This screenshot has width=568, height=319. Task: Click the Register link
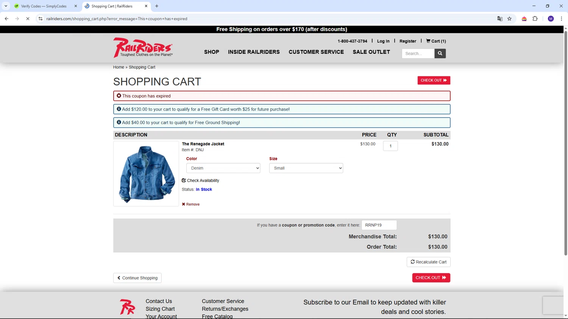pos(408,41)
